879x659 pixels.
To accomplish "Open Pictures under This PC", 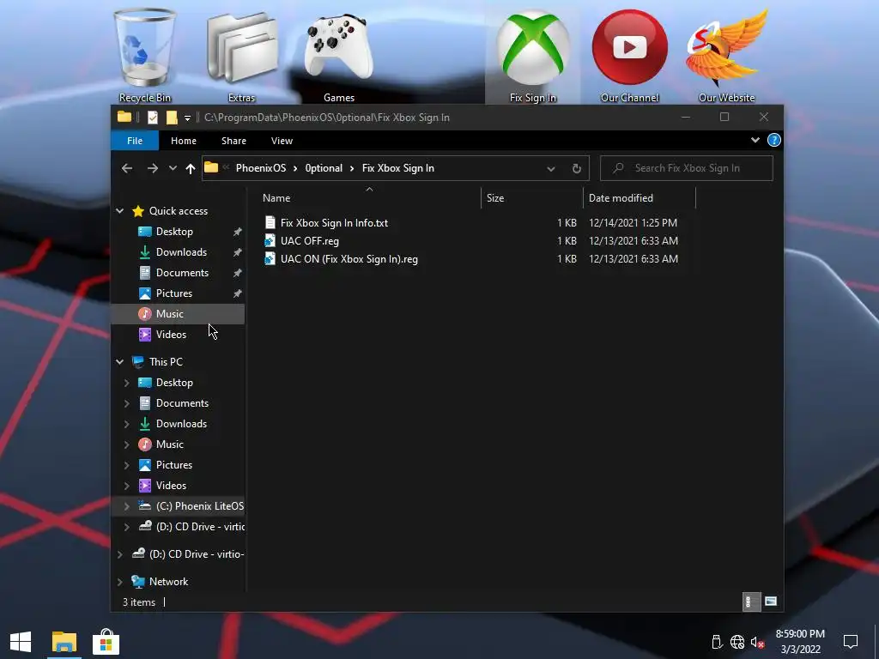I will tap(173, 465).
